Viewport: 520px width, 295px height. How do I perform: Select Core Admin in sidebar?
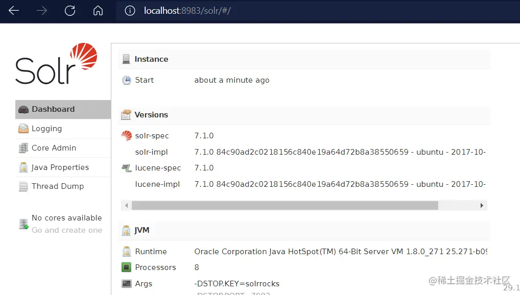click(54, 148)
